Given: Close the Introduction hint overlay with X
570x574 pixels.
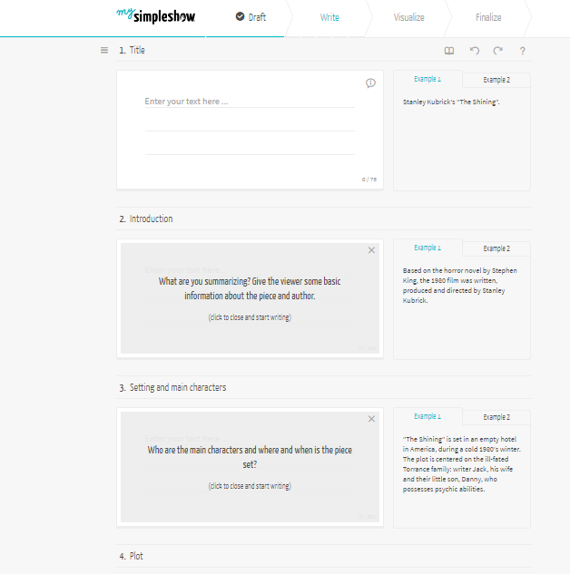Looking at the screenshot, I should (371, 250).
